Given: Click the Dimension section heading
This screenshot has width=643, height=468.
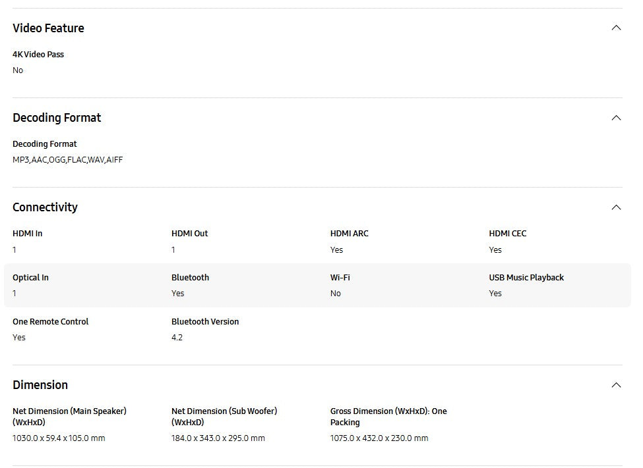Looking at the screenshot, I should (x=40, y=385).
